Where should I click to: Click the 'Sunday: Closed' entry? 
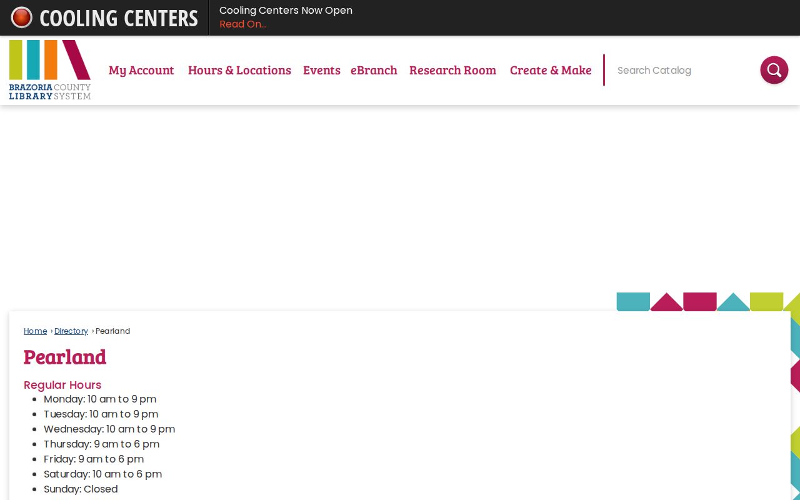tap(81, 489)
